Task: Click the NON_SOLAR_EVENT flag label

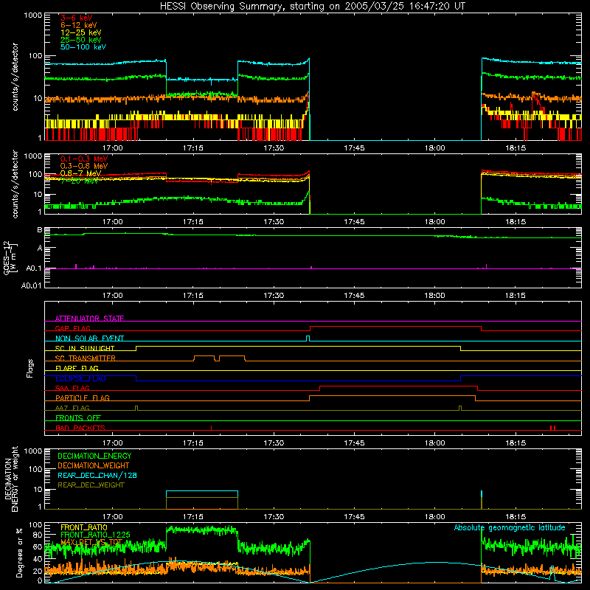Action: [x=89, y=339]
